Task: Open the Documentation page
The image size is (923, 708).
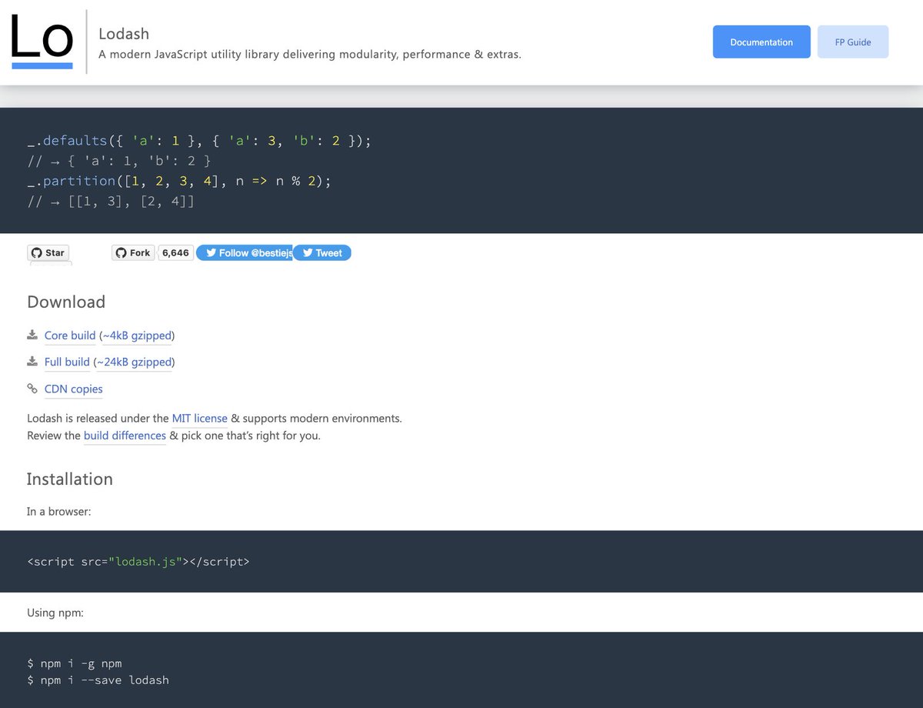Action: pos(761,42)
